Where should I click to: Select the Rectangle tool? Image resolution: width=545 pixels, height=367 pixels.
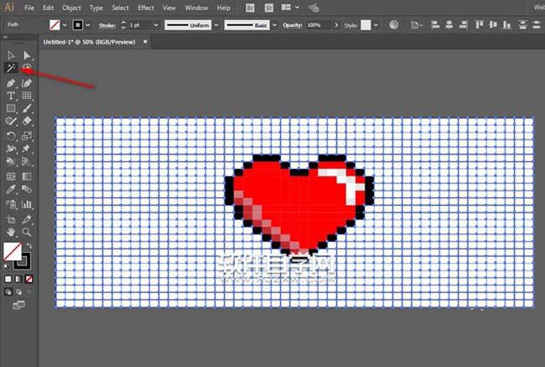pyautogui.click(x=11, y=108)
